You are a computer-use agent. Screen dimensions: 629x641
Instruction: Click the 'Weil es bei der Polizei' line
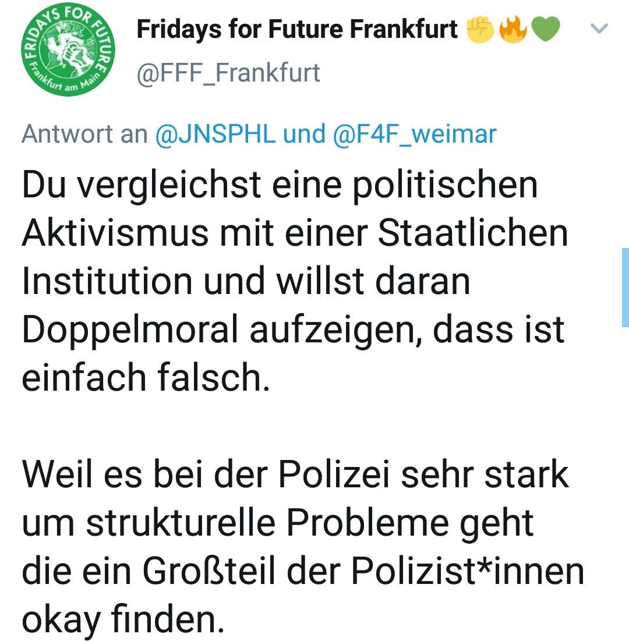204,475
